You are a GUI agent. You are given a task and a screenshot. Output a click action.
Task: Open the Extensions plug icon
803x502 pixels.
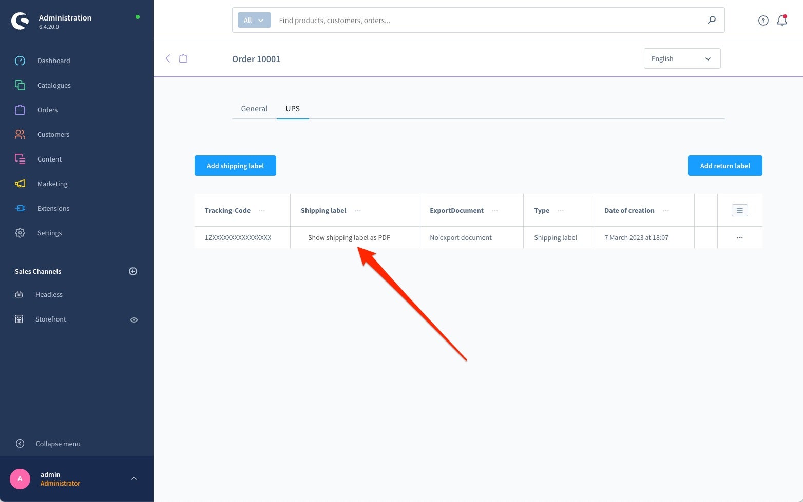point(20,208)
